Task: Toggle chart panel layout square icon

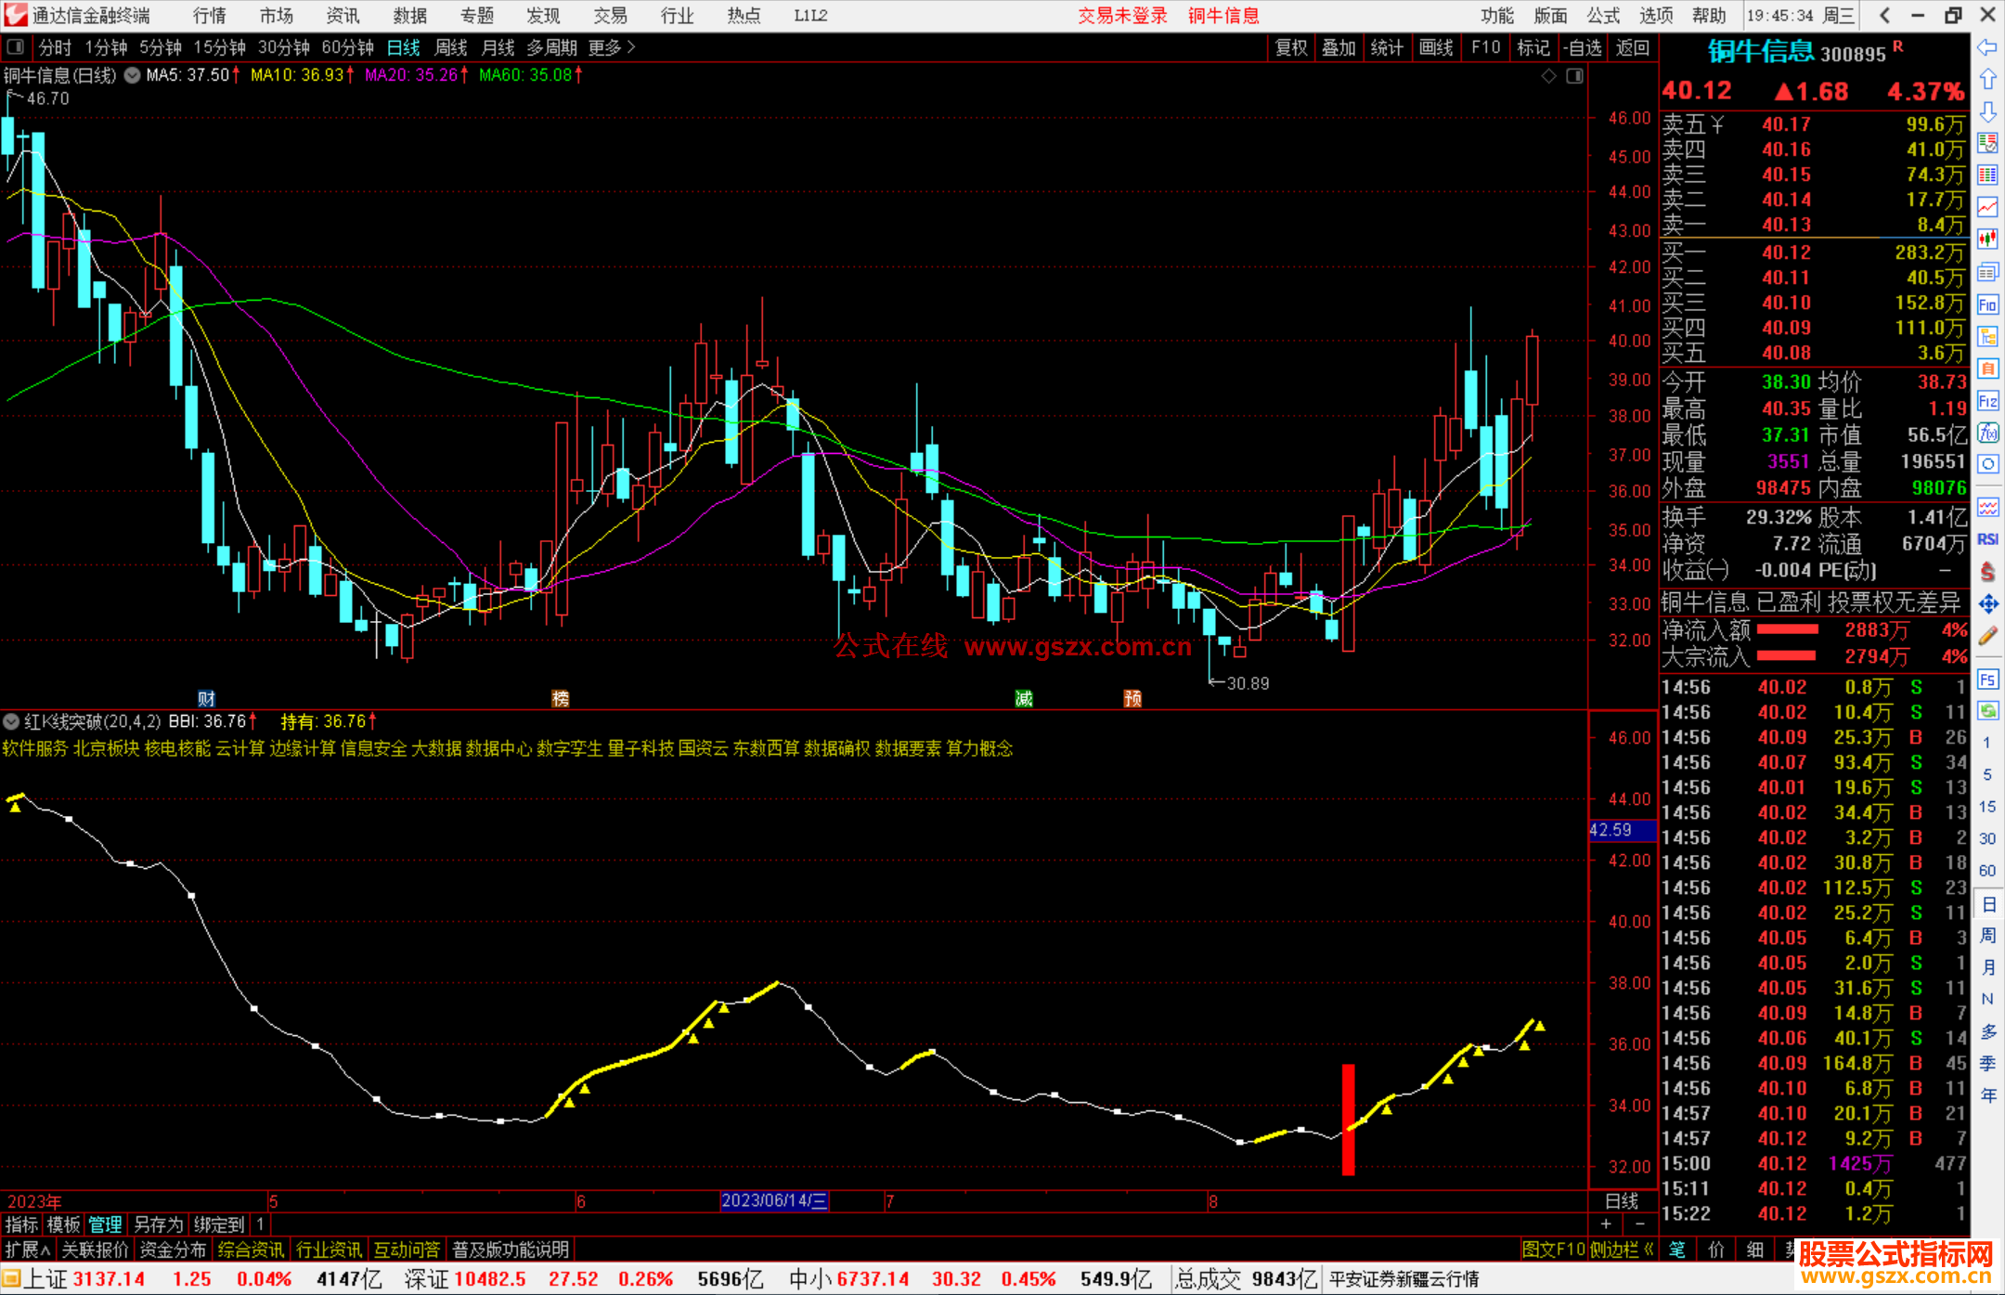Action: (x=1574, y=76)
